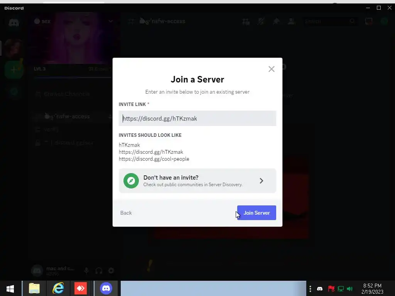Toggle the member list icon in header
The height and width of the screenshot is (296, 395).
(291, 22)
